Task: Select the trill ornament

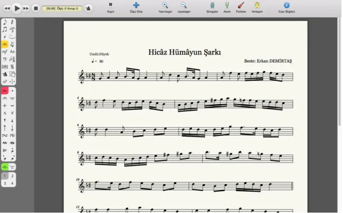Action: pyautogui.click(x=5, y=150)
